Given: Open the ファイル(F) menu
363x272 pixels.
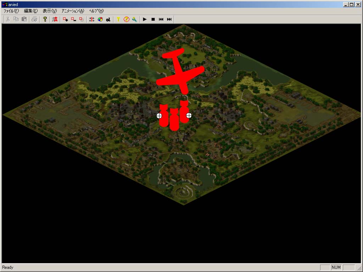Looking at the screenshot, I should 11,11.
